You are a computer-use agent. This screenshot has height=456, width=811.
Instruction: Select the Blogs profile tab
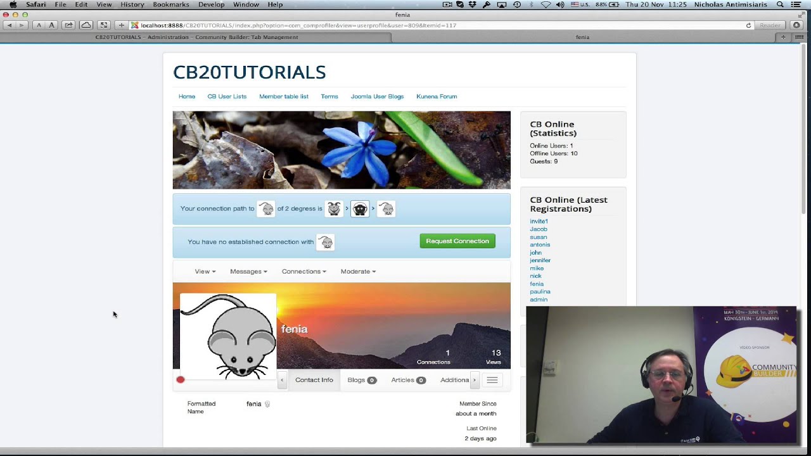click(x=362, y=380)
